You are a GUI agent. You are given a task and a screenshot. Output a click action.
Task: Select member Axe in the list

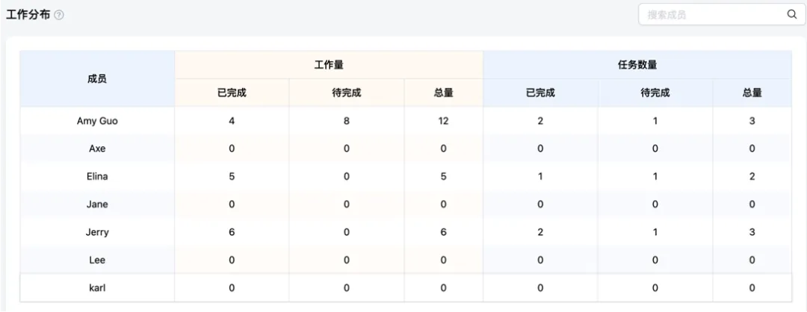point(97,149)
